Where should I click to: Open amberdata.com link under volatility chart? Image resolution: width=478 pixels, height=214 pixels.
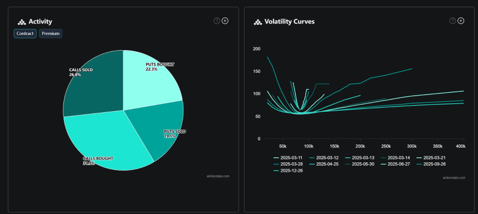click(454, 178)
